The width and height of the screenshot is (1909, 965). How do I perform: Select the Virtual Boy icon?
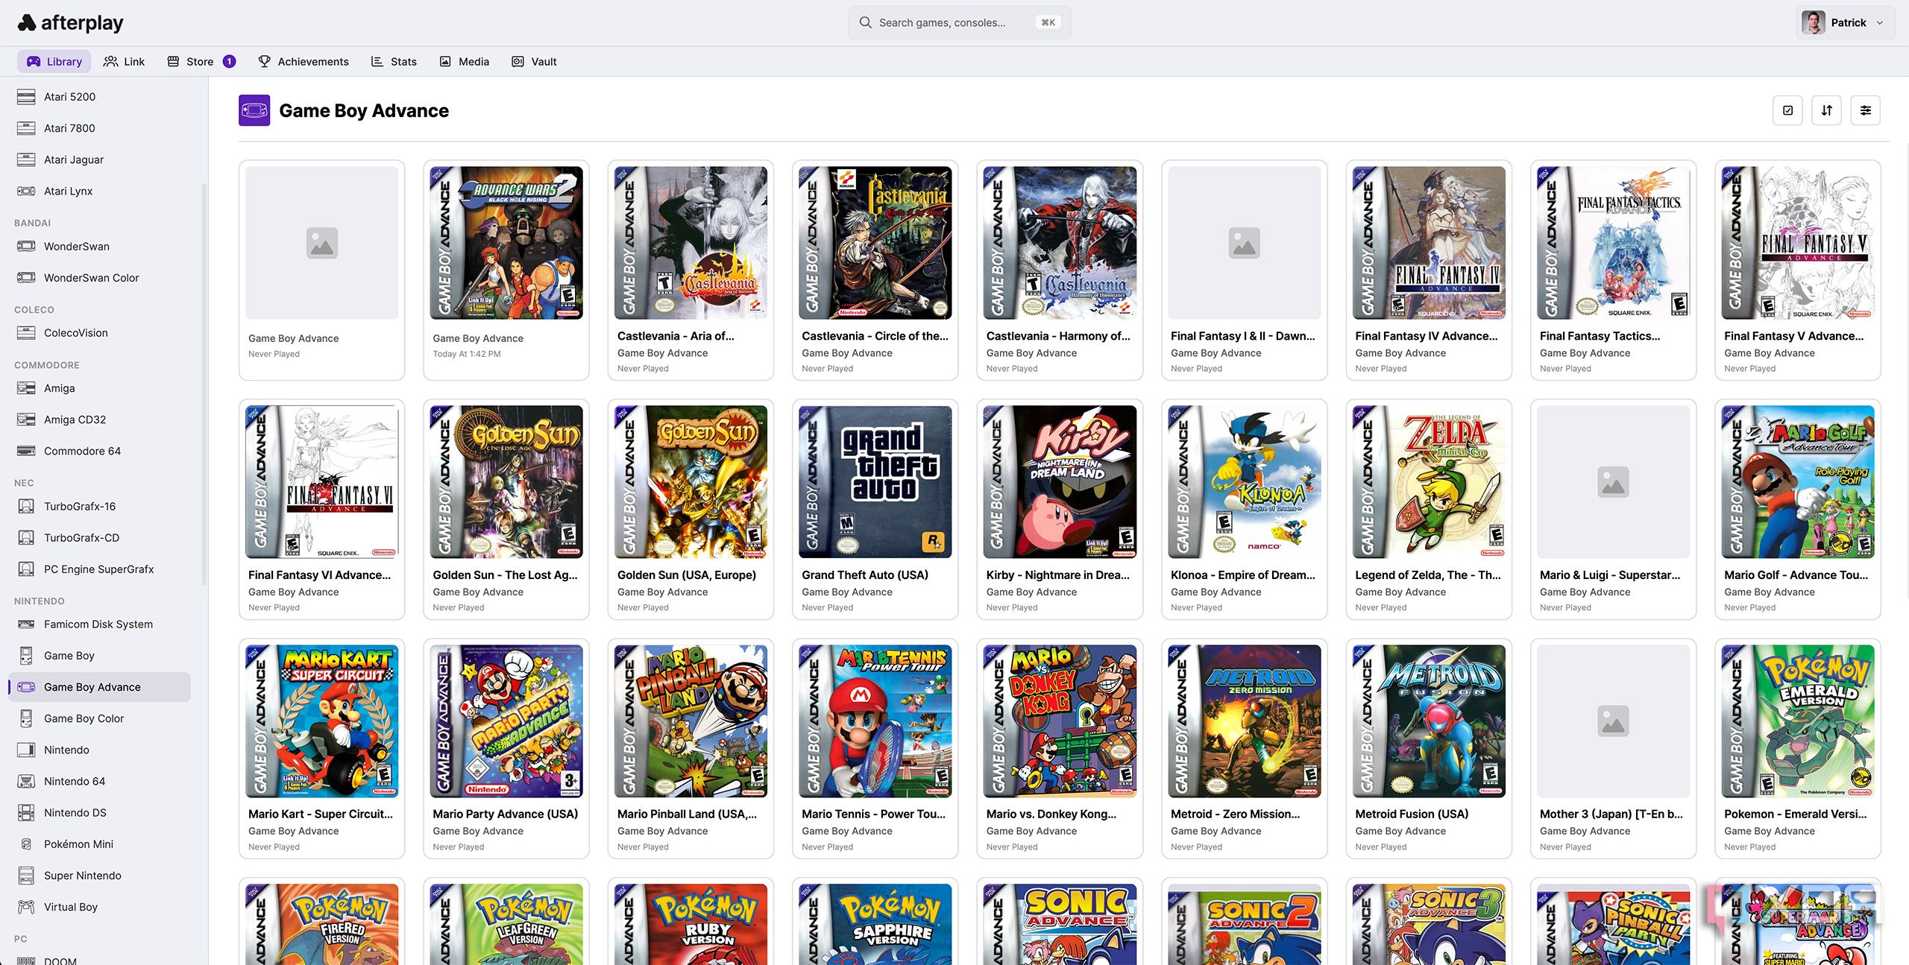click(26, 908)
